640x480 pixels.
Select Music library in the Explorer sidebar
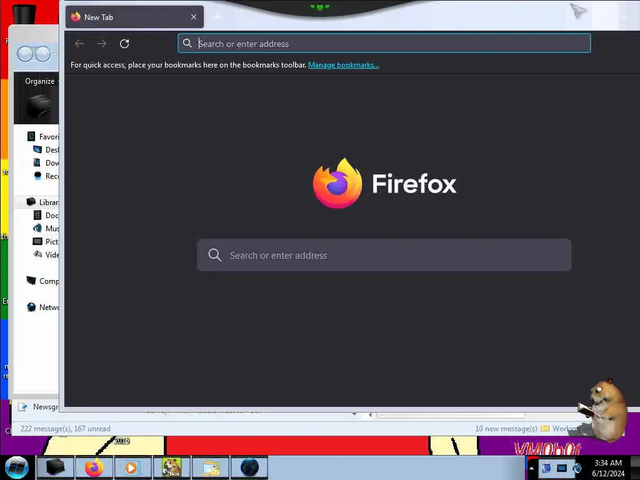46,228
